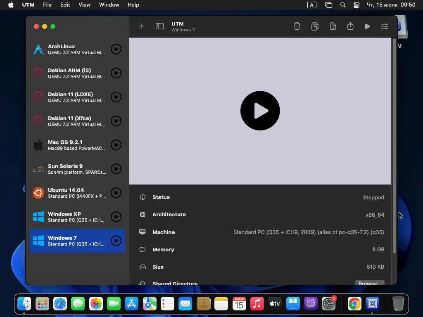
Task: Move the selected VM with document arrow icon
Action: coord(333,26)
